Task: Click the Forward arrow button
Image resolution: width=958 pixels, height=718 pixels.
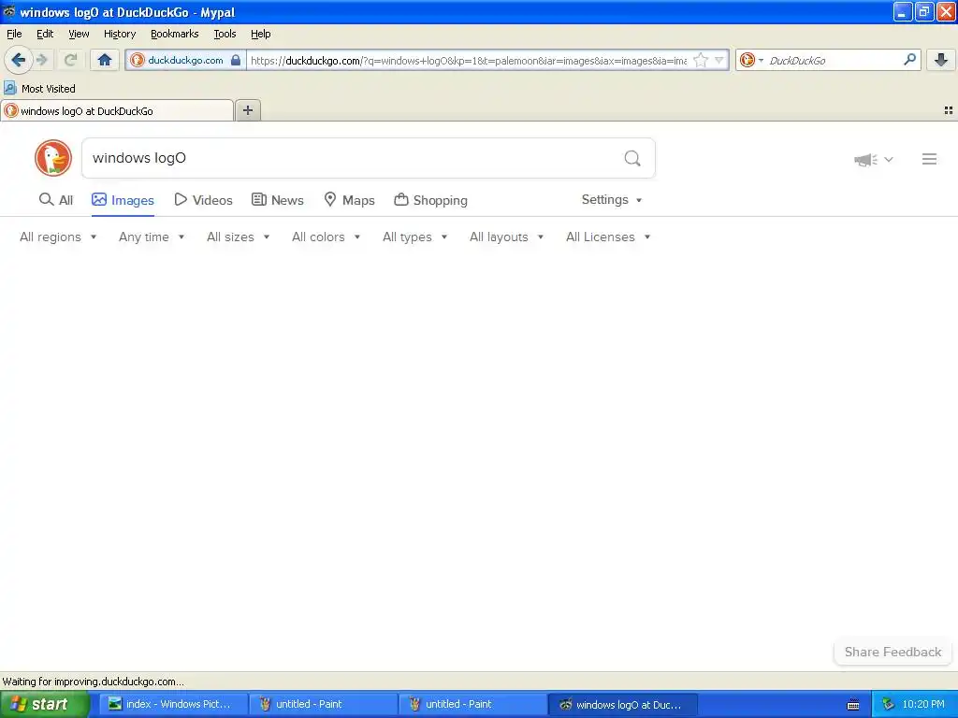Action: click(x=42, y=60)
